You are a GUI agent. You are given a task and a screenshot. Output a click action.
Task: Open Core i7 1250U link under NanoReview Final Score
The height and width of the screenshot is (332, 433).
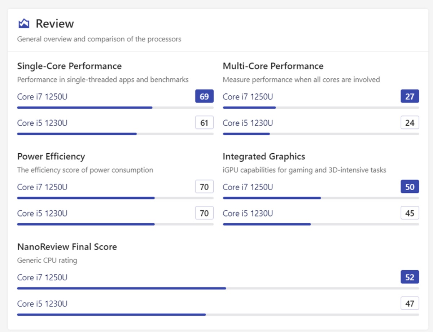click(x=42, y=278)
